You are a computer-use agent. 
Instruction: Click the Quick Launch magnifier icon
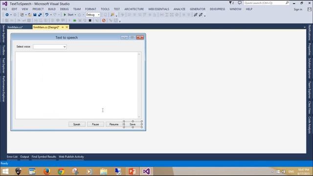[x=287, y=3]
